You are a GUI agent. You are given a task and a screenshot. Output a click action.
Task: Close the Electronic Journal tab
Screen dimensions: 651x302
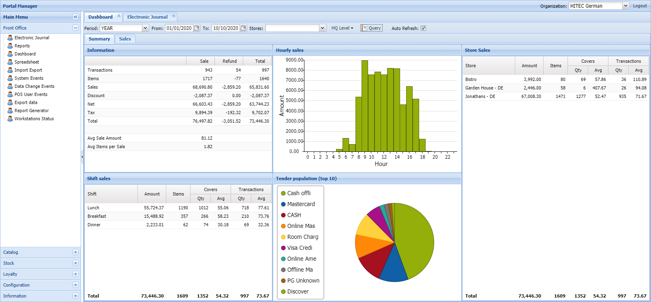point(173,16)
